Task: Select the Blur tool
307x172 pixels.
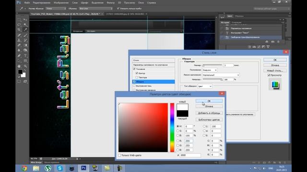Action: point(19,50)
